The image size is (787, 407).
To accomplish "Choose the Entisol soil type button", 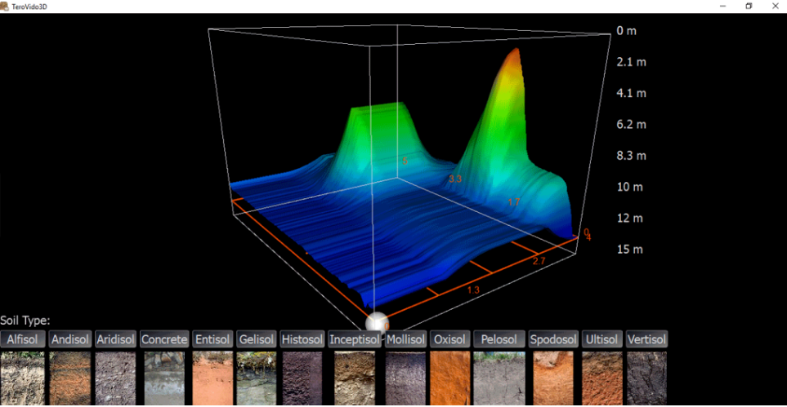I will tap(212, 339).
